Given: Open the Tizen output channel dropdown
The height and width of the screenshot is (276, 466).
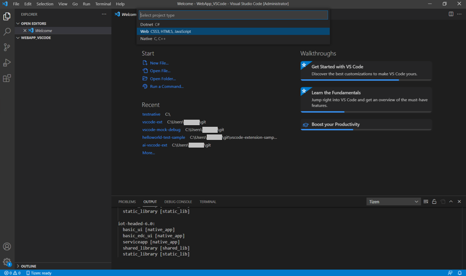Looking at the screenshot, I should click(x=393, y=202).
